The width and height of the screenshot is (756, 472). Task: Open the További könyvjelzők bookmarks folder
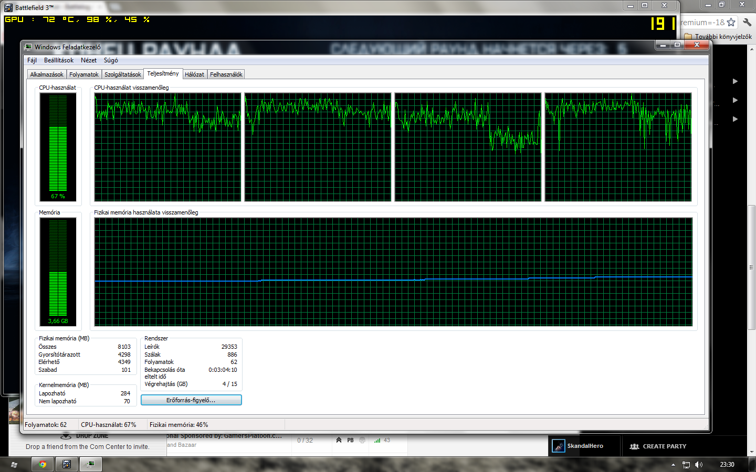pyautogui.click(x=718, y=37)
